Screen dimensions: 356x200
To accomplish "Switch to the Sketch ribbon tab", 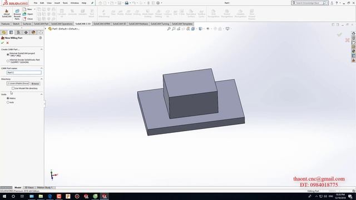I will 16,24.
